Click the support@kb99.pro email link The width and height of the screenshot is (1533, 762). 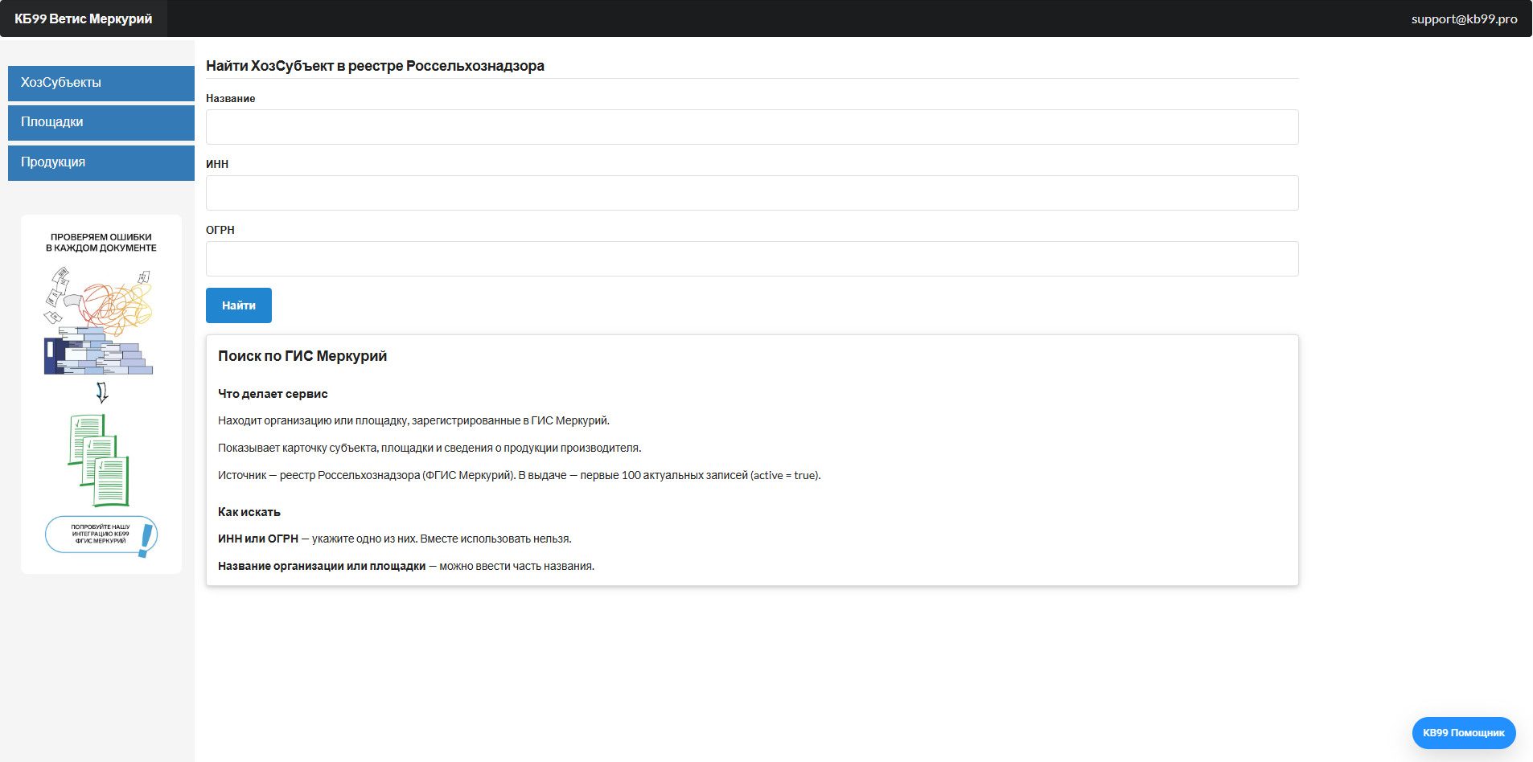point(1464,18)
